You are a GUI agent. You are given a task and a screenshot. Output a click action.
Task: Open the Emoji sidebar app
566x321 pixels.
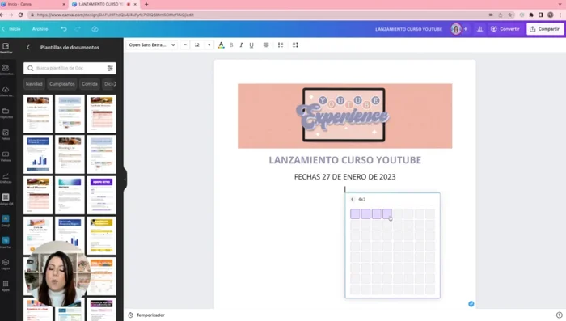tap(6, 221)
